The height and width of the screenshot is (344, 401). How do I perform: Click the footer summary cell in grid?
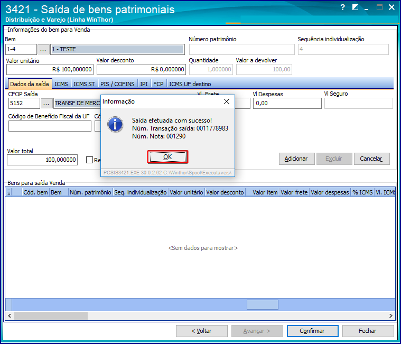pos(263,304)
